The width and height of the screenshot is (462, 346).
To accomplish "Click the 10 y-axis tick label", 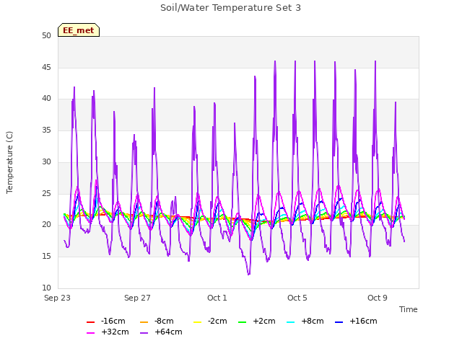I will click(x=46, y=288).
